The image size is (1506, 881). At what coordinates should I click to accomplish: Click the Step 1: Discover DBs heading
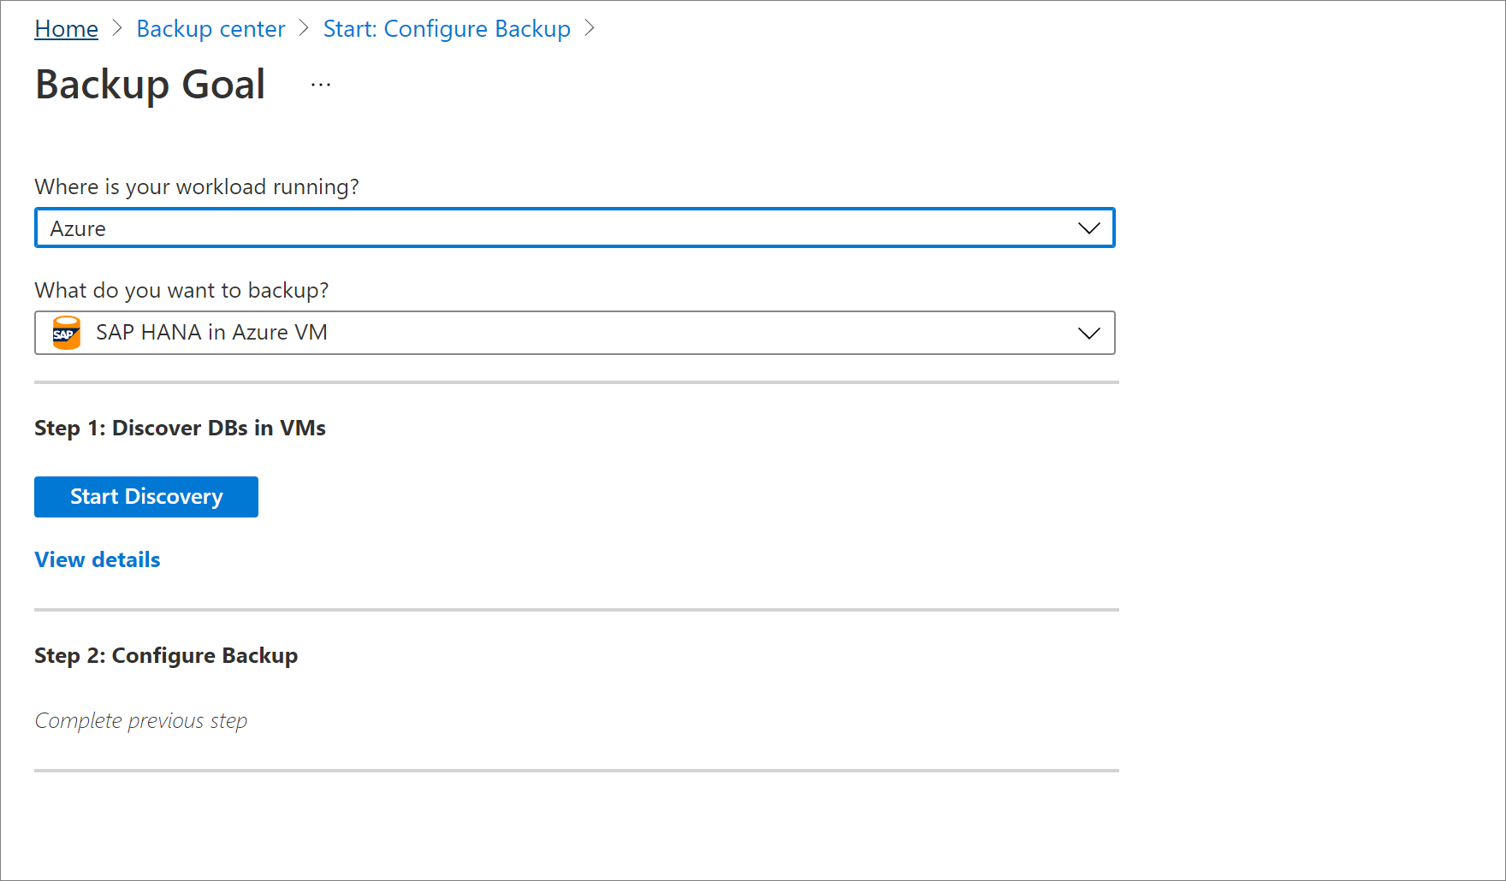(180, 428)
